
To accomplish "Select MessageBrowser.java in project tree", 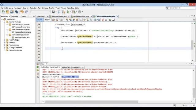I will [x=22, y=27].
